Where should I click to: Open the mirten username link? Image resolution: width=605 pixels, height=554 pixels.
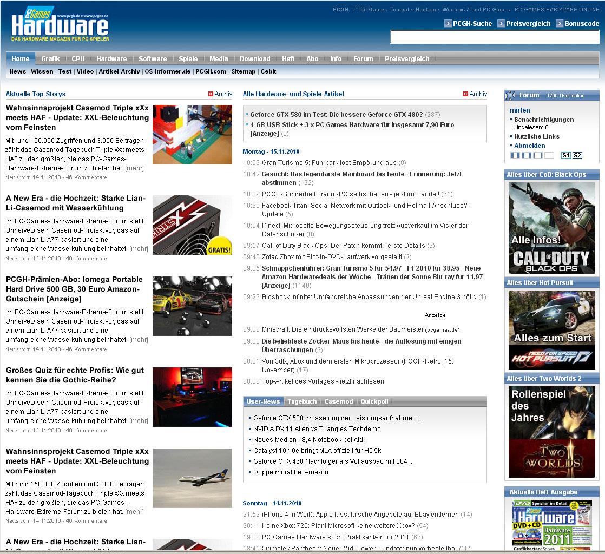pos(519,110)
